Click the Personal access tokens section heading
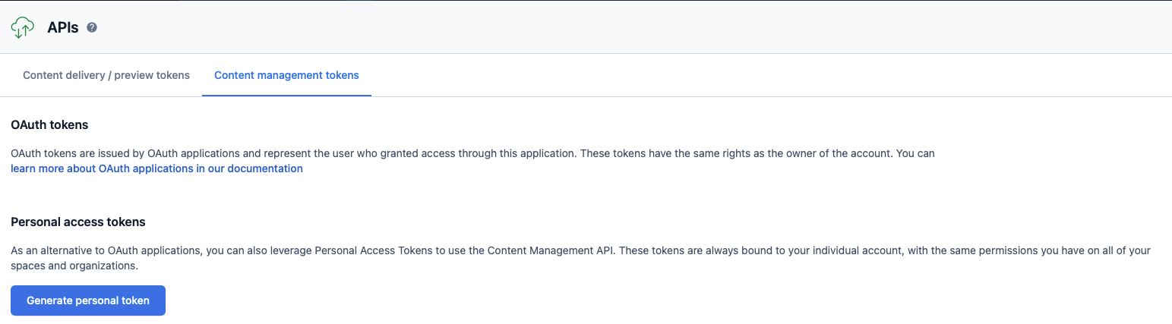This screenshot has width=1172, height=324. tap(77, 222)
